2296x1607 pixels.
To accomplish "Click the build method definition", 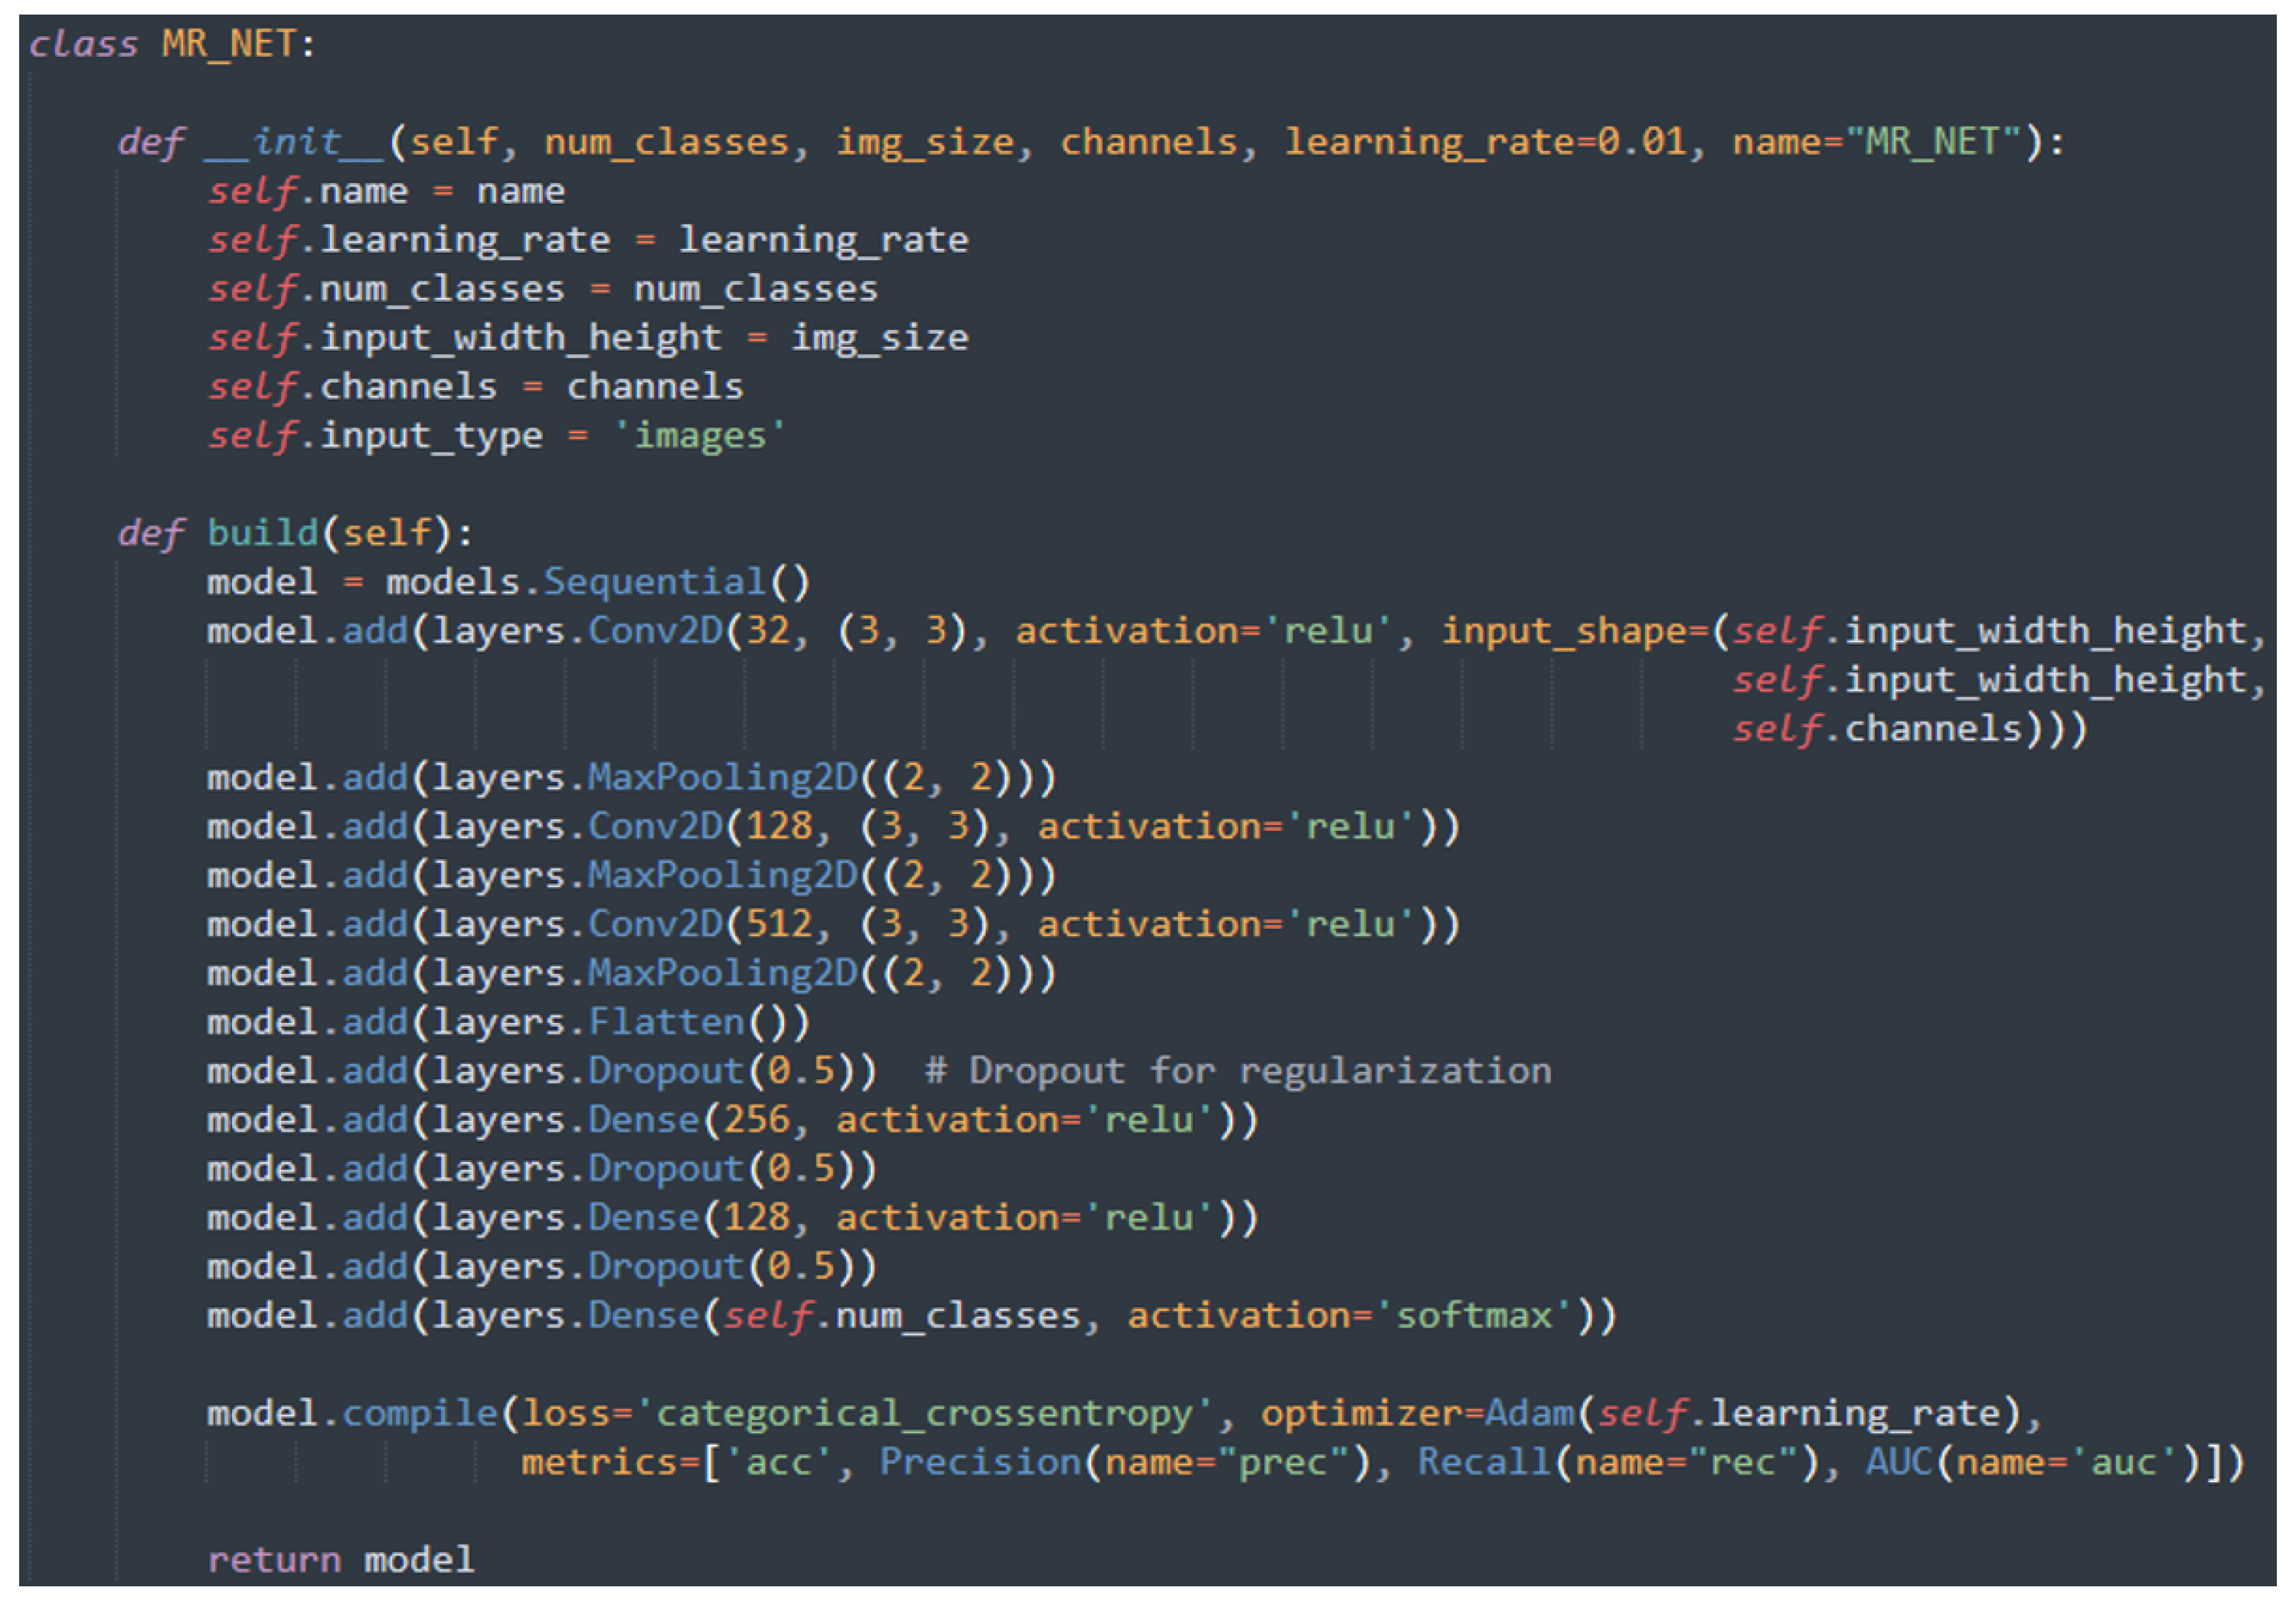I will (x=263, y=533).
